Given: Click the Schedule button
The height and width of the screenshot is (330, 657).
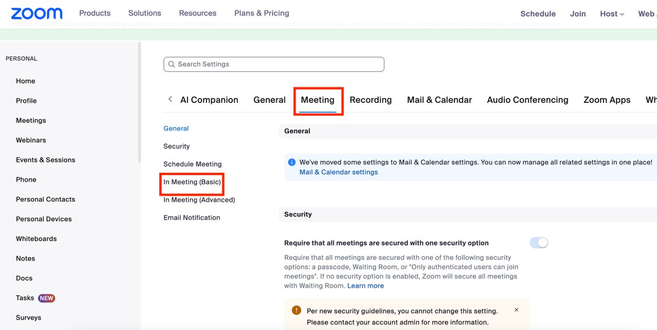Looking at the screenshot, I should [538, 13].
